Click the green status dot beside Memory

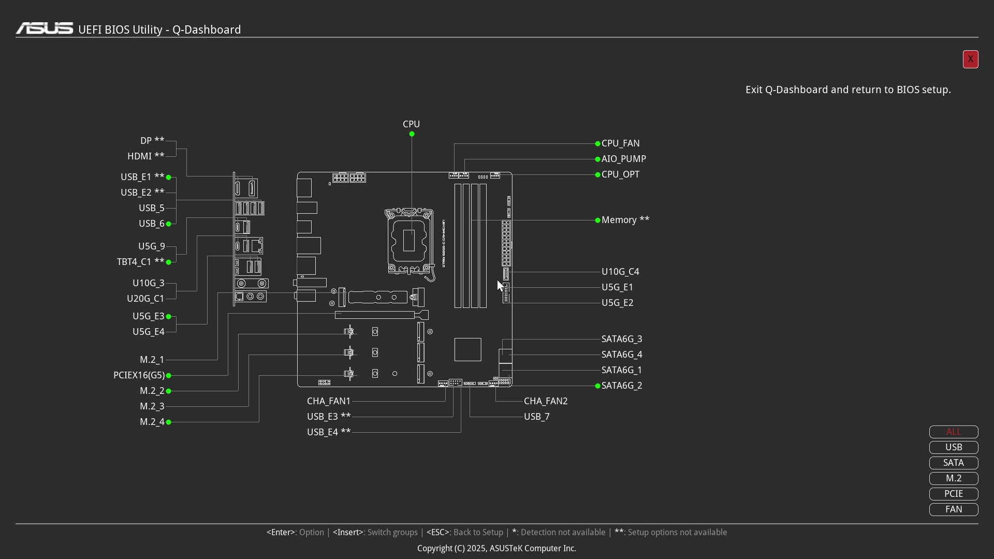[x=597, y=220]
